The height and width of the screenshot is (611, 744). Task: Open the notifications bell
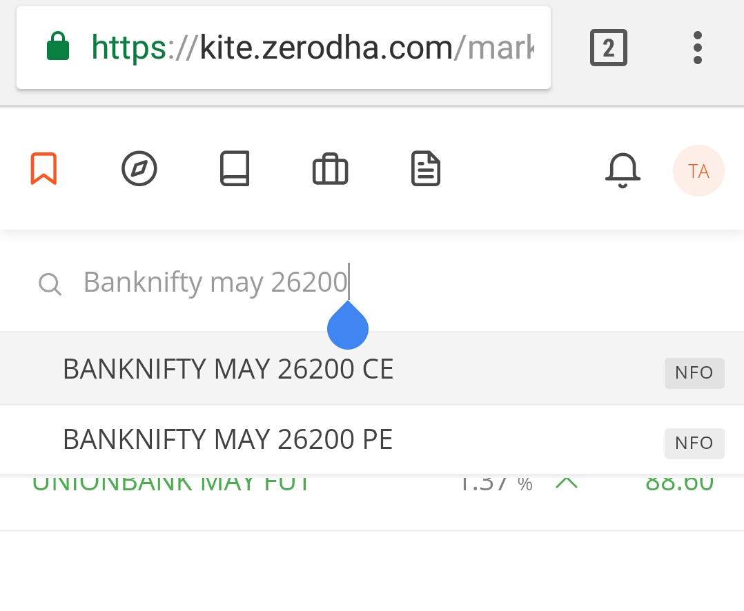tap(623, 170)
